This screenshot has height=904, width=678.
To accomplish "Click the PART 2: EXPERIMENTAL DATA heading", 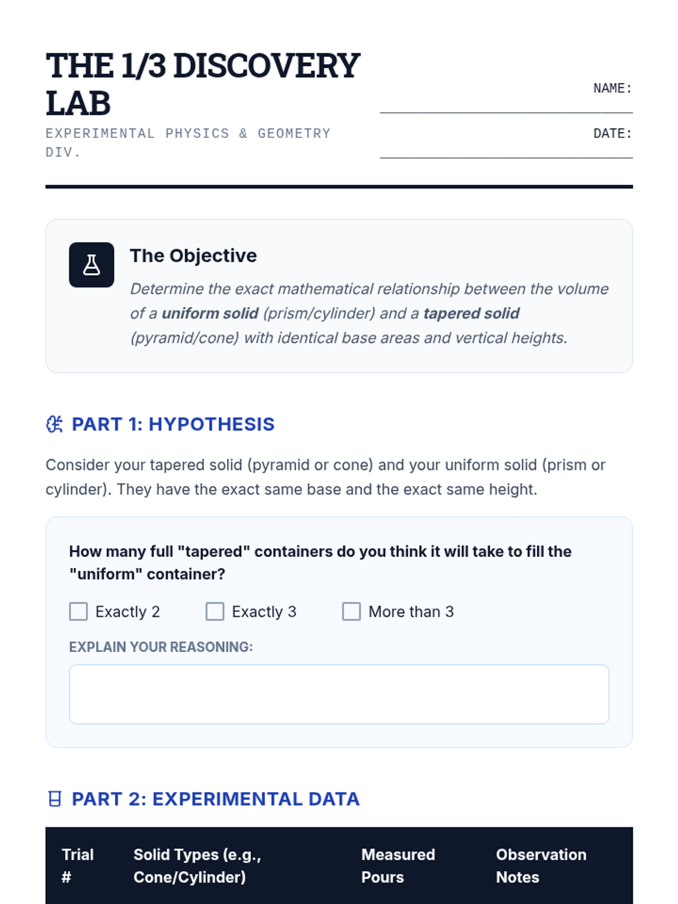I will (216, 799).
